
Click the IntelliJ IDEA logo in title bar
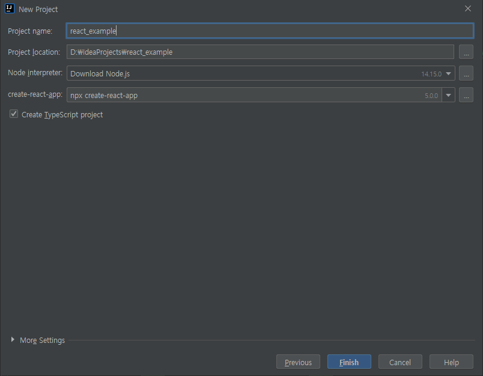point(10,8)
